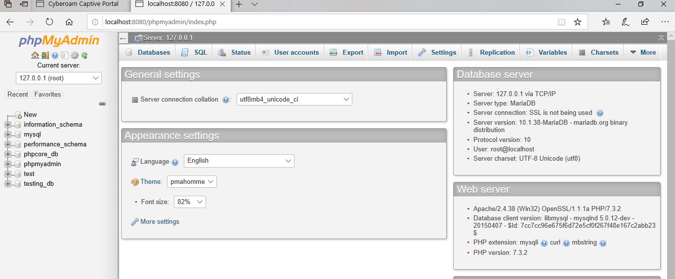The height and width of the screenshot is (279, 675).
Task: Open the Theme dropdown showing pmahomme
Action: click(x=192, y=182)
